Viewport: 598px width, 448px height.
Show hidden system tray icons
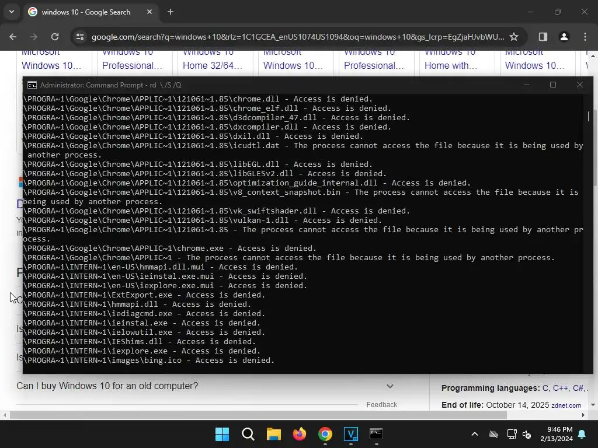(x=474, y=434)
